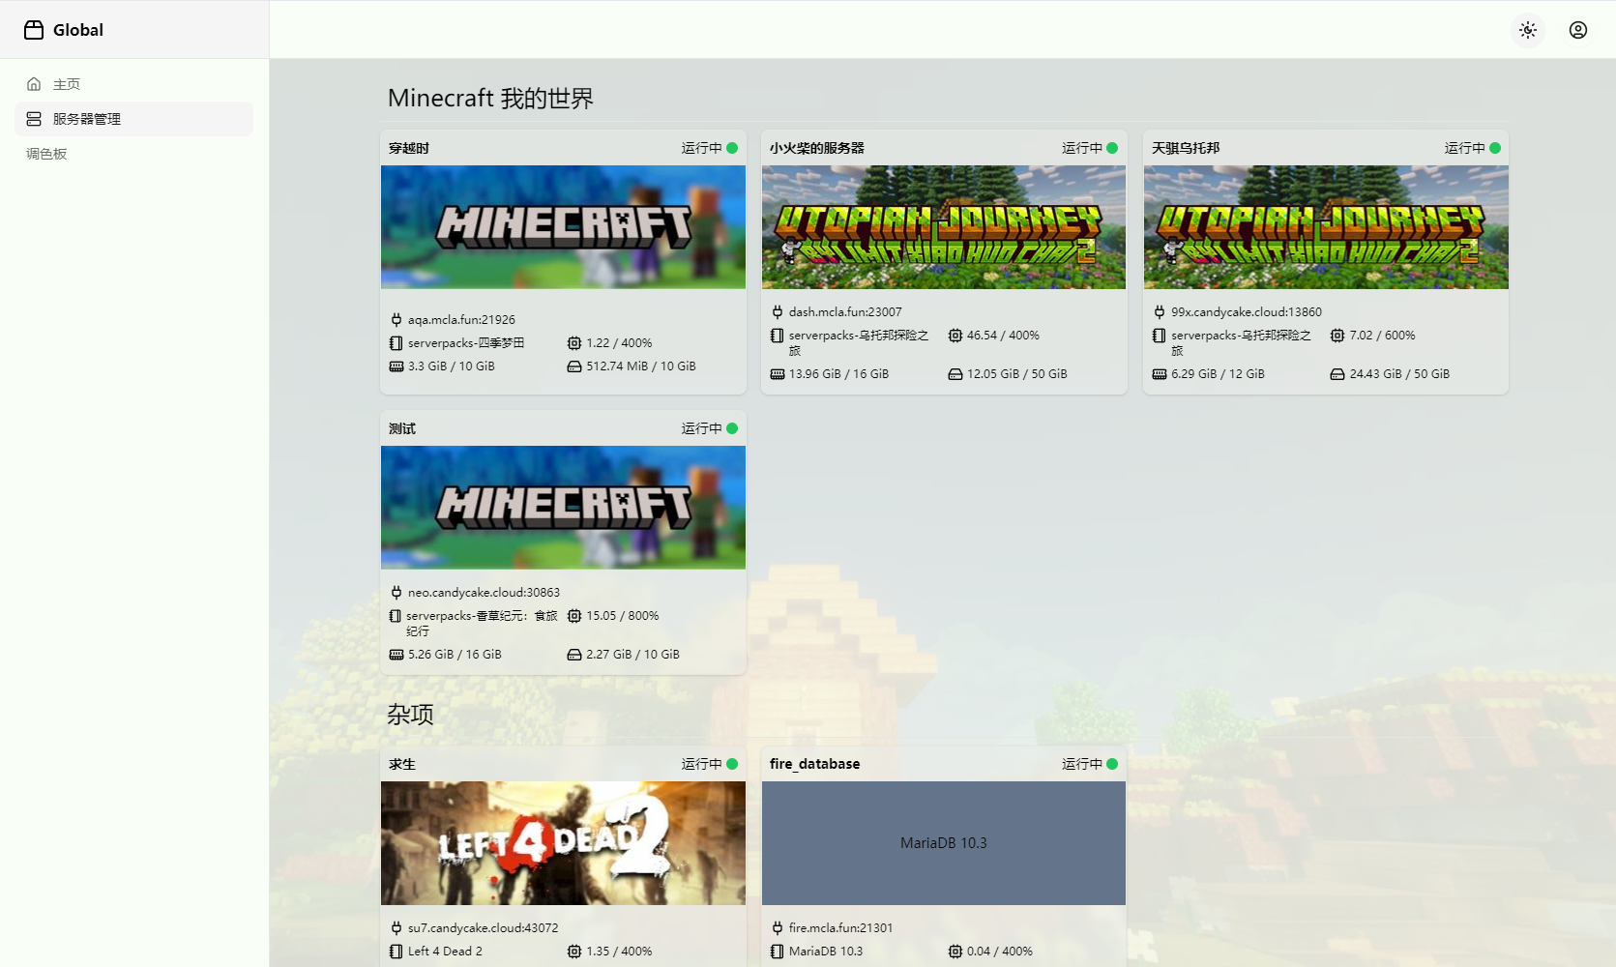Click the address fire.mcla.fun:21301
Screen dimensions: 1616x967
click(x=840, y=928)
